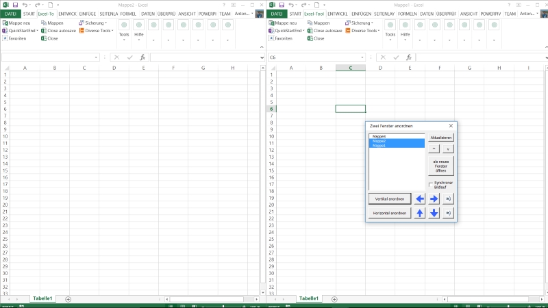Click Vertikal anordnen button
This screenshot has width=548, height=308.
click(x=390, y=198)
